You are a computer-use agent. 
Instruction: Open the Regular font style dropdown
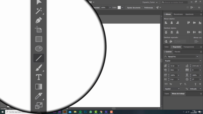200,61
